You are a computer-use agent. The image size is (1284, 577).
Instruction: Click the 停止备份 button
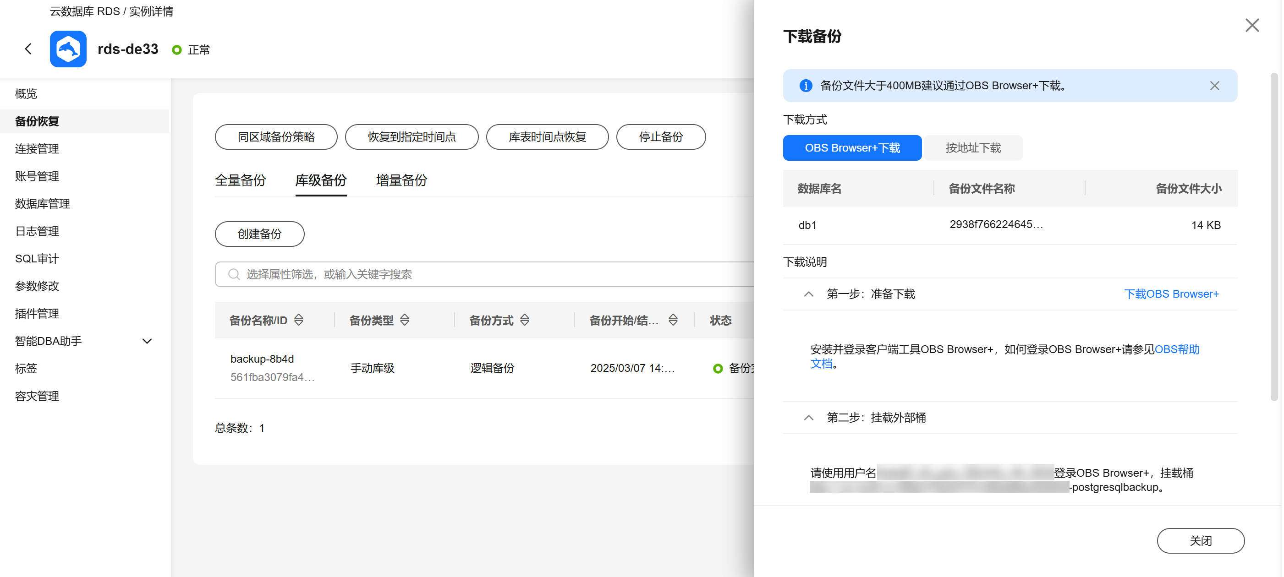[661, 137]
